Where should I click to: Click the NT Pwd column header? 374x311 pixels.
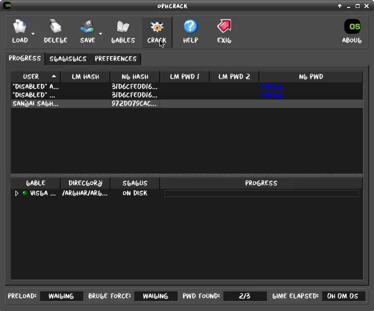pyautogui.click(x=311, y=77)
